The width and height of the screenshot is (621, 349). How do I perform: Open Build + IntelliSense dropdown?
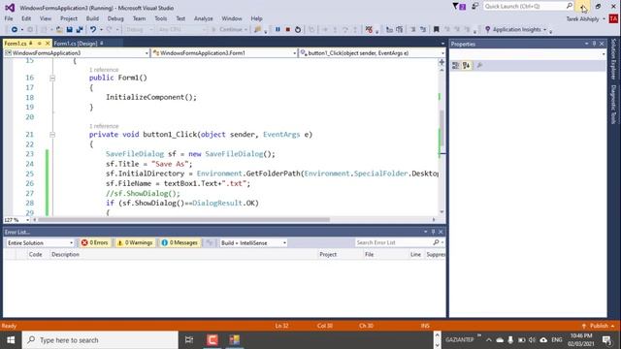pos(253,243)
